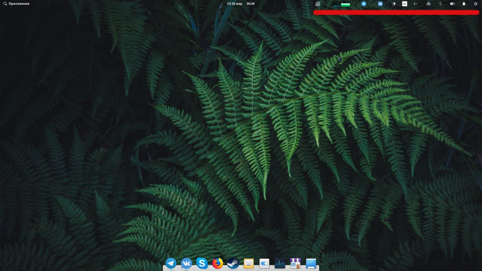Open the night light indicator
Viewport: 482px width, 271px height.
[394, 4]
